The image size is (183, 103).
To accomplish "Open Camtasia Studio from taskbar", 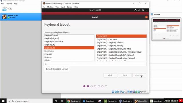I will pyautogui.click(x=110, y=101).
